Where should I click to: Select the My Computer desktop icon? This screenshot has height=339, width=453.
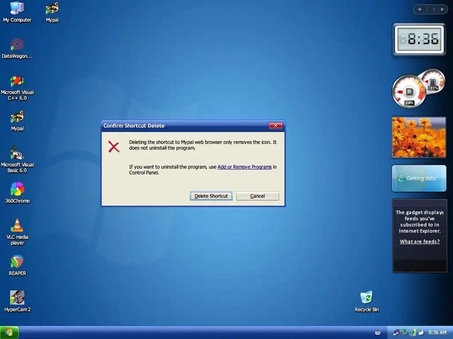(x=17, y=12)
